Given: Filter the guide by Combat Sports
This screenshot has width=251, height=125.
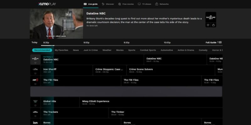Looking at the screenshot, I should coord(148,50).
